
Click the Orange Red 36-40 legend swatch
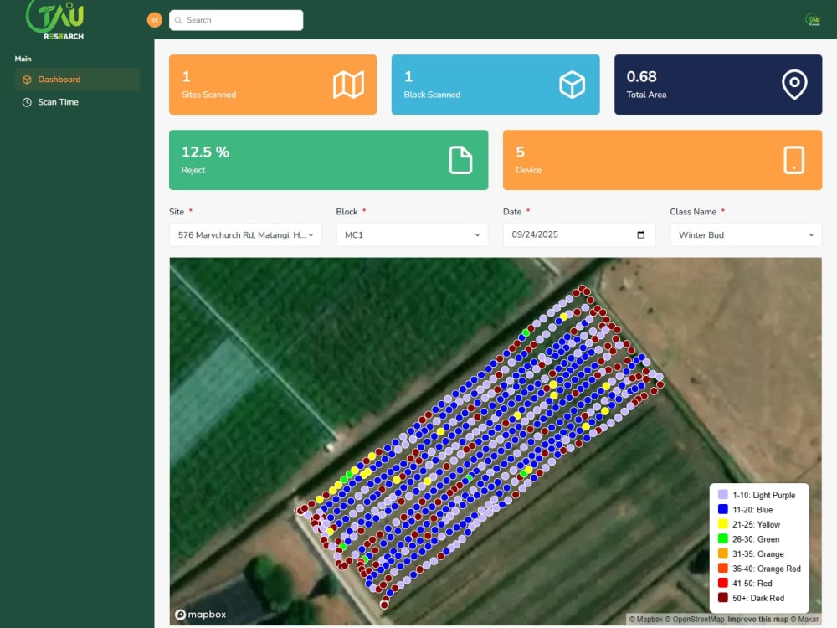pyautogui.click(x=723, y=569)
